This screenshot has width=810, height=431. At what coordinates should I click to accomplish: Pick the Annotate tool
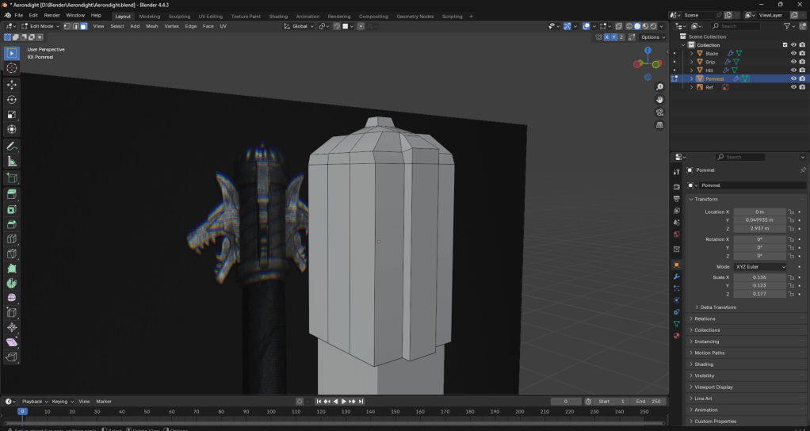point(12,147)
